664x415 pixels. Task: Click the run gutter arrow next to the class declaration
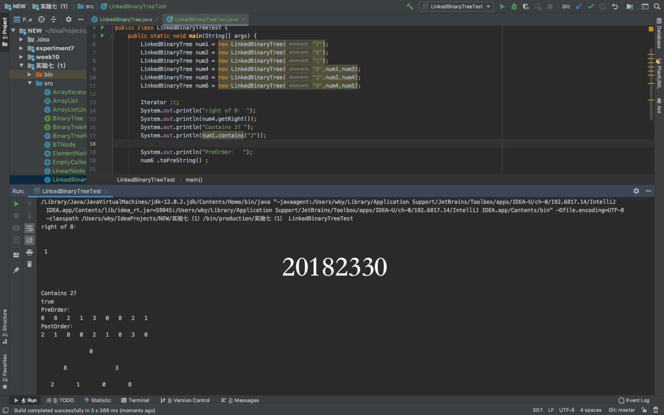[x=102, y=28]
